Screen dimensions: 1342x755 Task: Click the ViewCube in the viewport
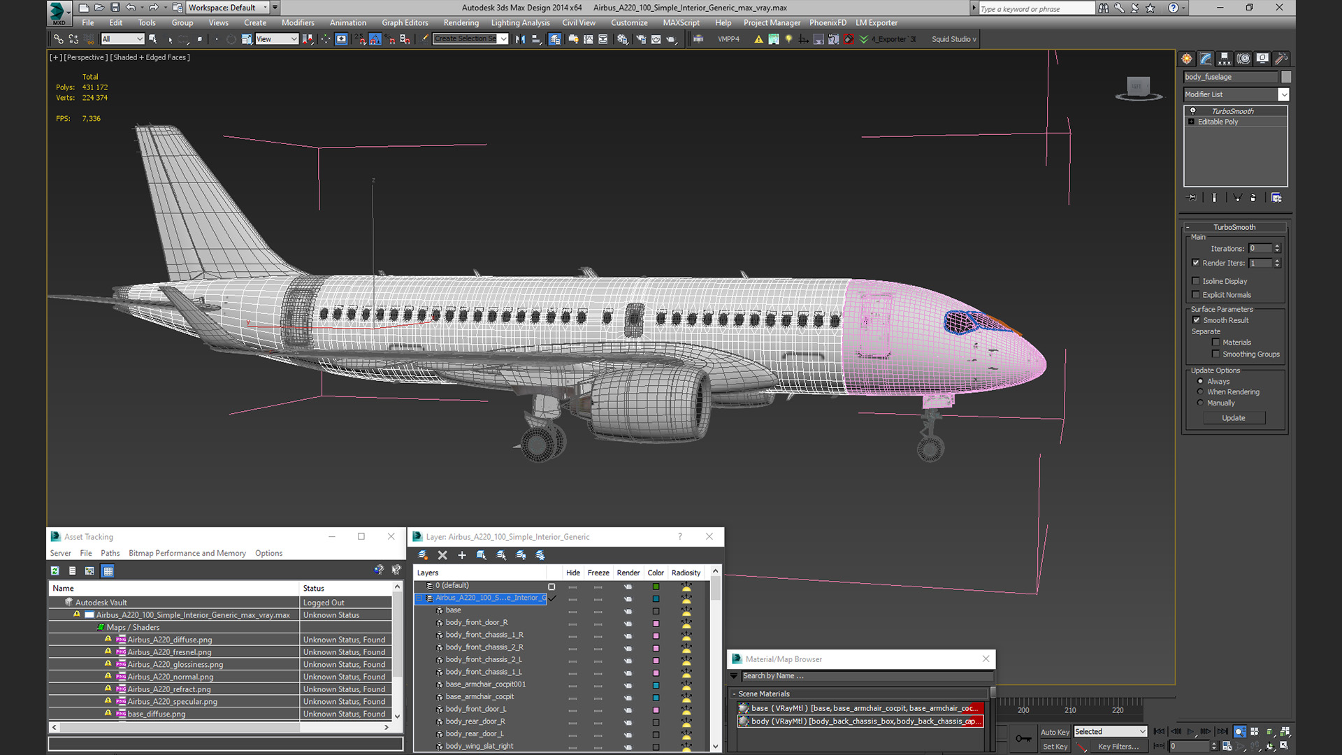coord(1138,87)
